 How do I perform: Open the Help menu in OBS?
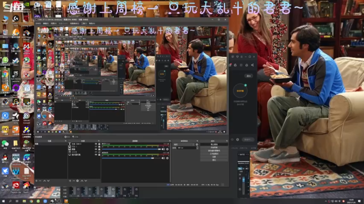point(92,24)
